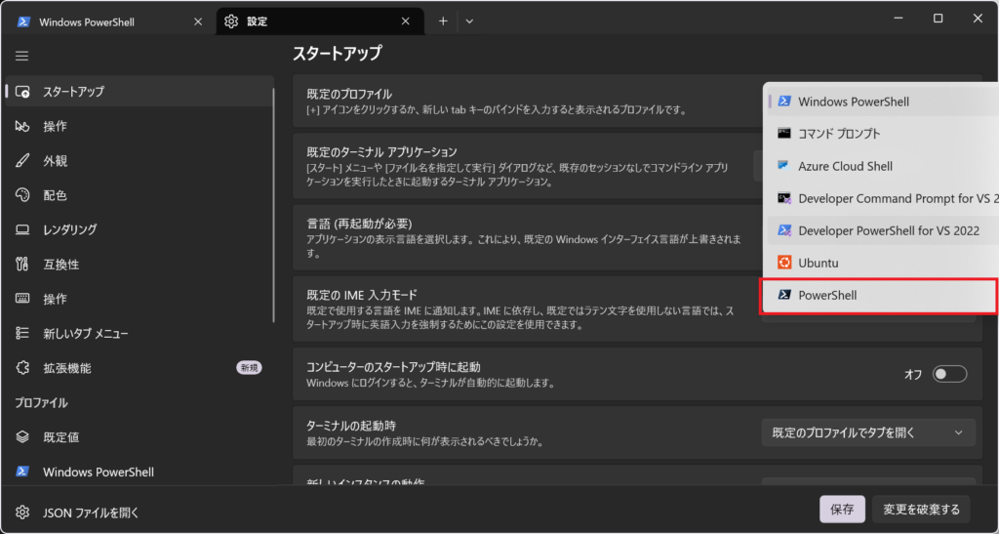Close the 設定 tab
This screenshot has width=999, height=534.
[x=405, y=21]
